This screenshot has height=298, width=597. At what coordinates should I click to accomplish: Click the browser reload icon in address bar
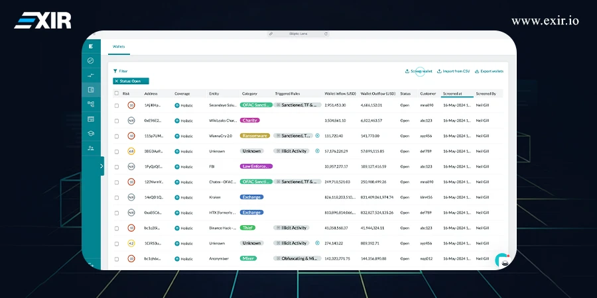(x=326, y=34)
